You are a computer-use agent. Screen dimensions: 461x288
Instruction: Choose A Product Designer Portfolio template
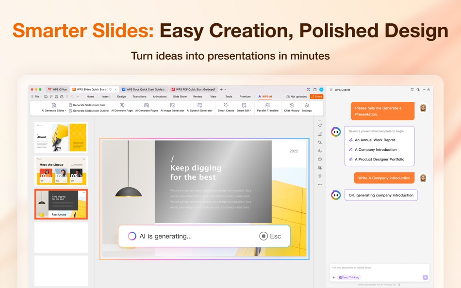[x=377, y=160]
